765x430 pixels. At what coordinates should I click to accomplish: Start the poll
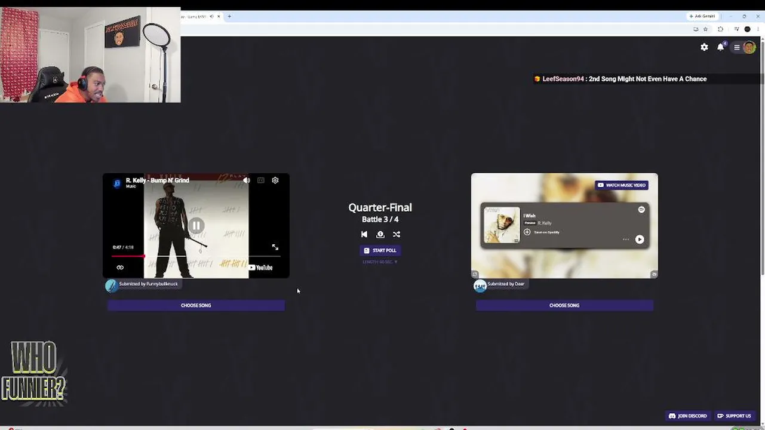click(380, 250)
